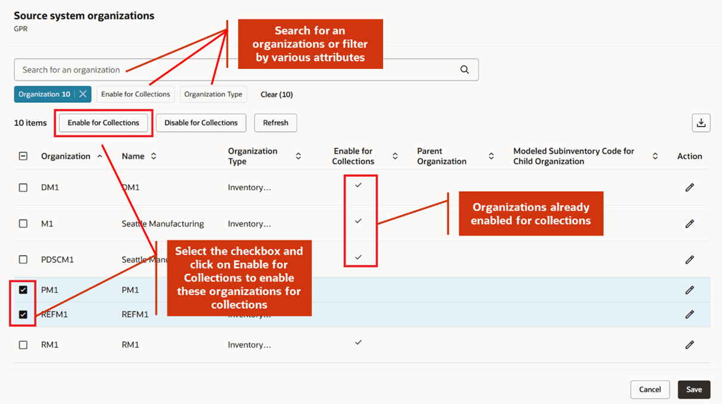
Task: Uncheck the REFM1 row checkbox
Action: click(x=23, y=314)
